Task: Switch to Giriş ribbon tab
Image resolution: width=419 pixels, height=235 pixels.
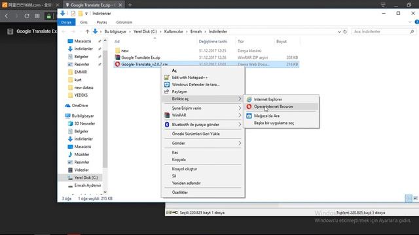Action: point(84,22)
